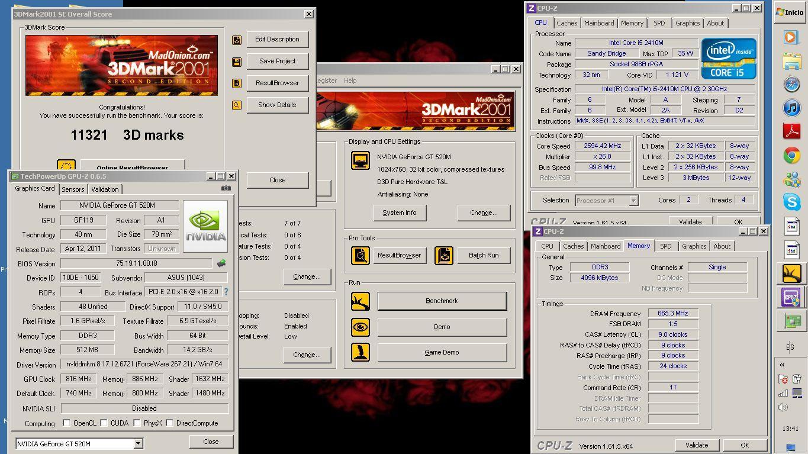
Task: Click the BIOS Version field in GPU-Z
Action: tap(136, 263)
